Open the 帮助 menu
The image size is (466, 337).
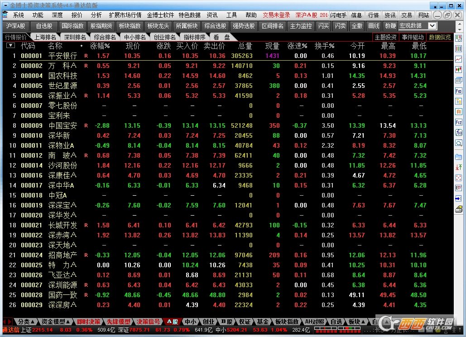[251, 15]
